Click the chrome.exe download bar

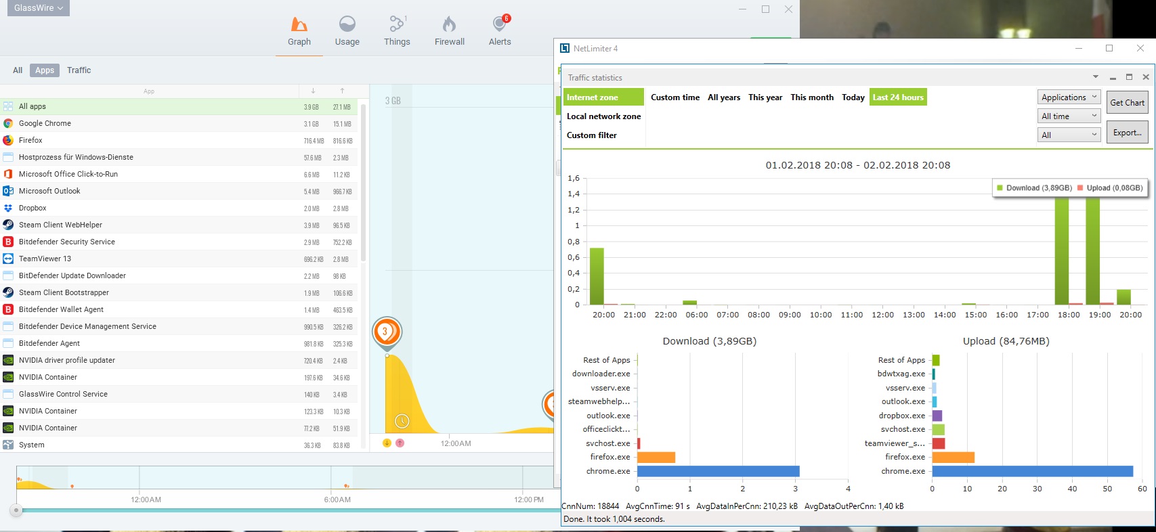(x=719, y=471)
